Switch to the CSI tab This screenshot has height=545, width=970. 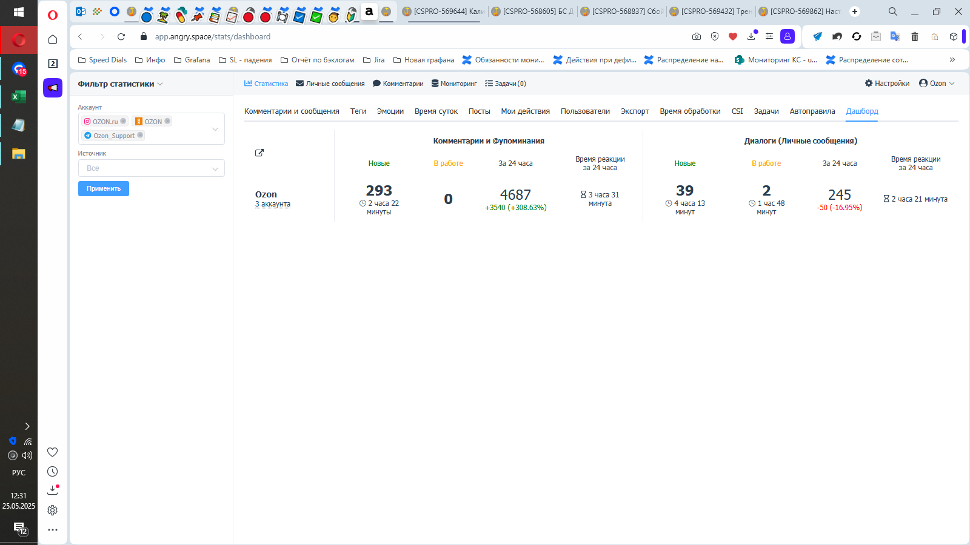(x=737, y=111)
